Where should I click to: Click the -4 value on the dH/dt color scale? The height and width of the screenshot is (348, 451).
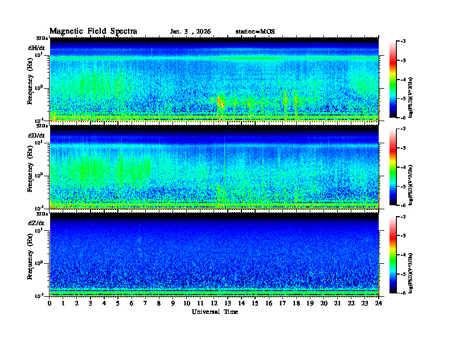point(403,80)
